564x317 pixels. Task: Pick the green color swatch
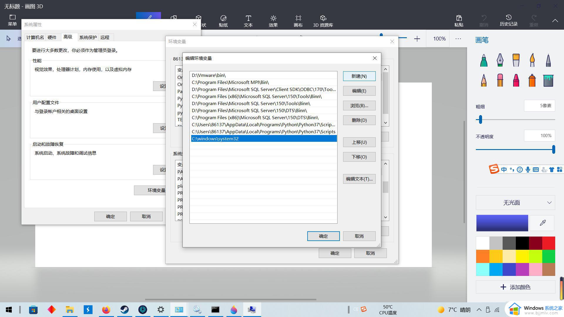pos(548,256)
